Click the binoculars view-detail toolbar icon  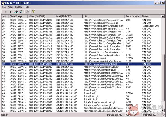point(16,12)
